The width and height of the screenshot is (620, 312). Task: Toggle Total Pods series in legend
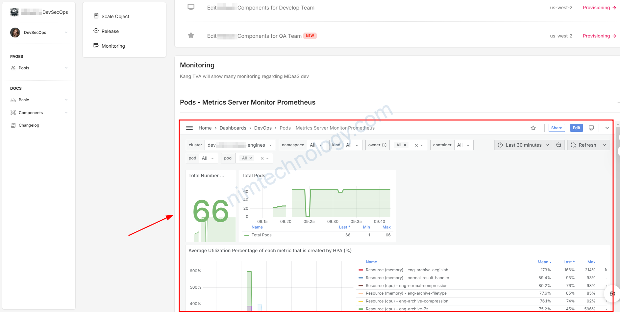pyautogui.click(x=261, y=235)
